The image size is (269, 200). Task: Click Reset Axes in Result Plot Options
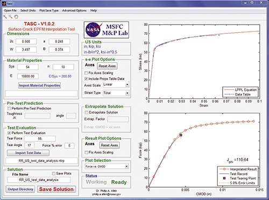click(x=109, y=145)
